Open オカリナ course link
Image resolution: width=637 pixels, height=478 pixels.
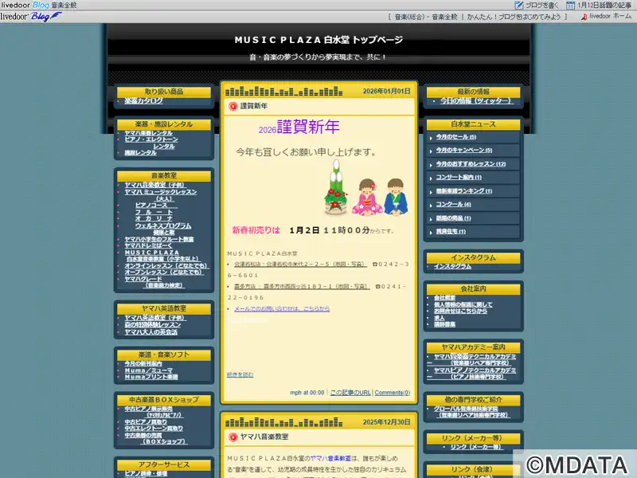coord(154,218)
